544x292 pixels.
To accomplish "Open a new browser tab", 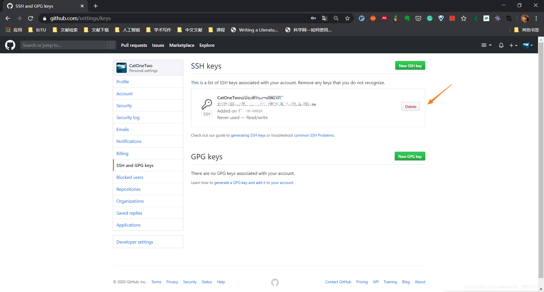I will [x=95, y=6].
